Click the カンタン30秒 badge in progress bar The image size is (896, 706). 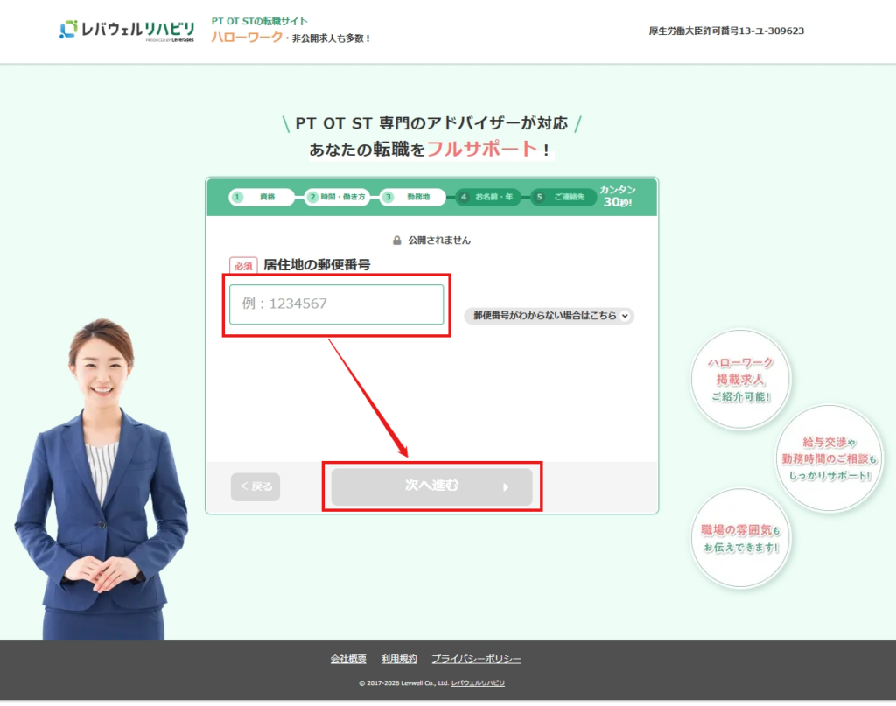click(617, 197)
